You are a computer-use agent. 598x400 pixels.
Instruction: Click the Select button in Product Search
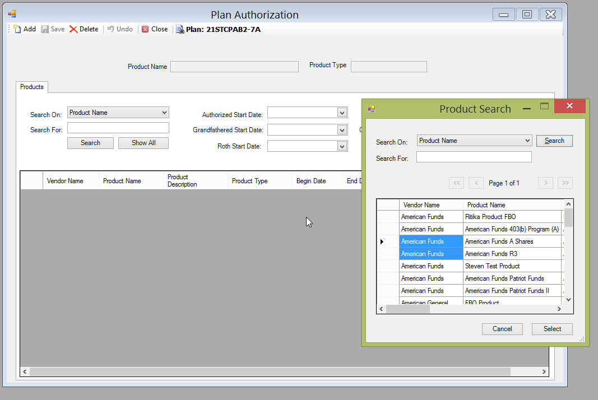coord(551,329)
